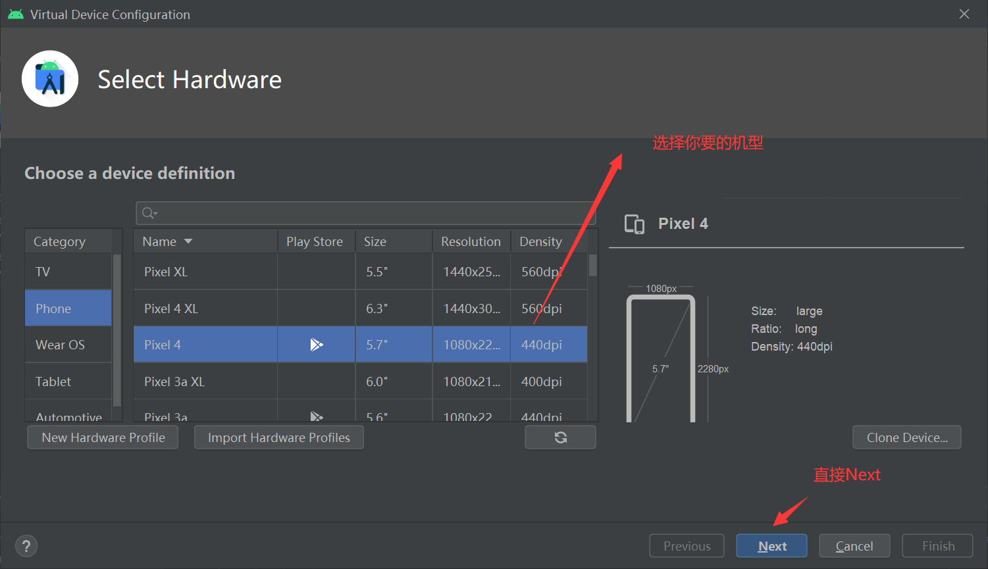Click the 6.3" size cell of Pixel 4 XL
The height and width of the screenshot is (569, 988).
coord(394,309)
